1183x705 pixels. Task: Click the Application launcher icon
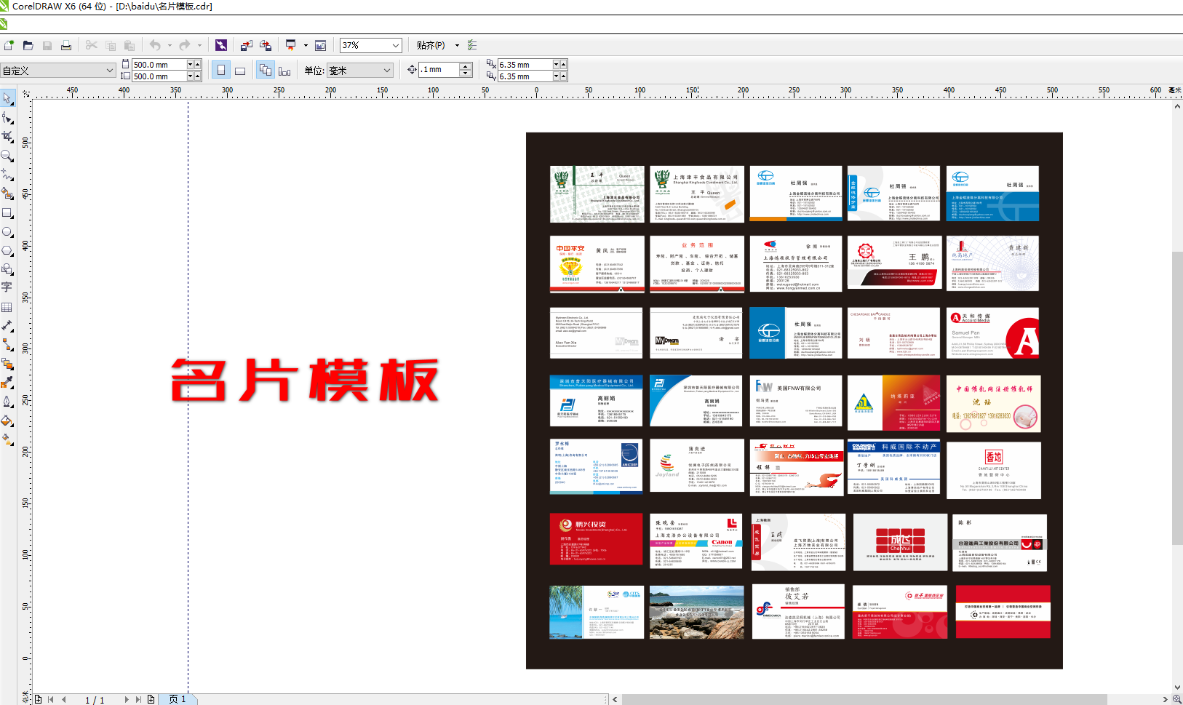click(291, 45)
